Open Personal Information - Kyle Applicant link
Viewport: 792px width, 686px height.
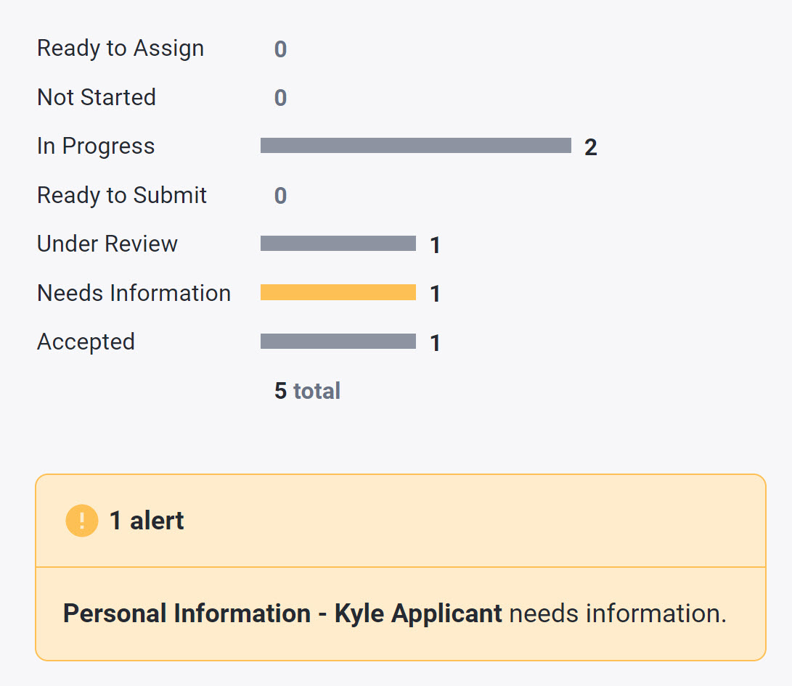point(282,613)
